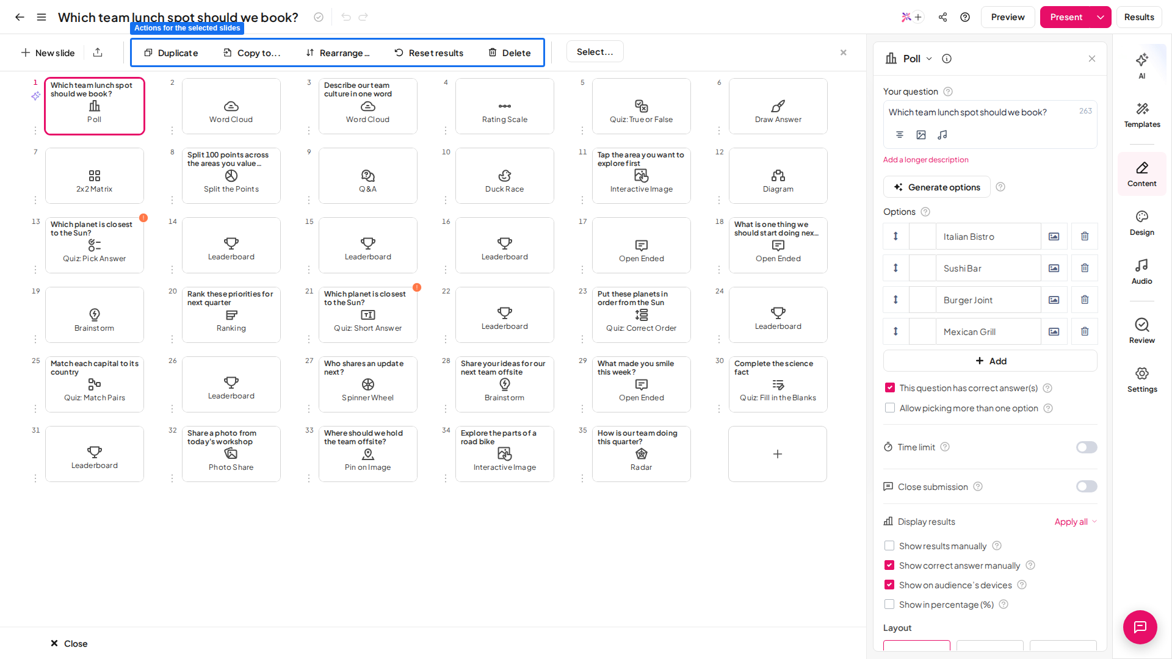Add image to Sushi Bar option
This screenshot has width=1172, height=659.
coord(1054,268)
